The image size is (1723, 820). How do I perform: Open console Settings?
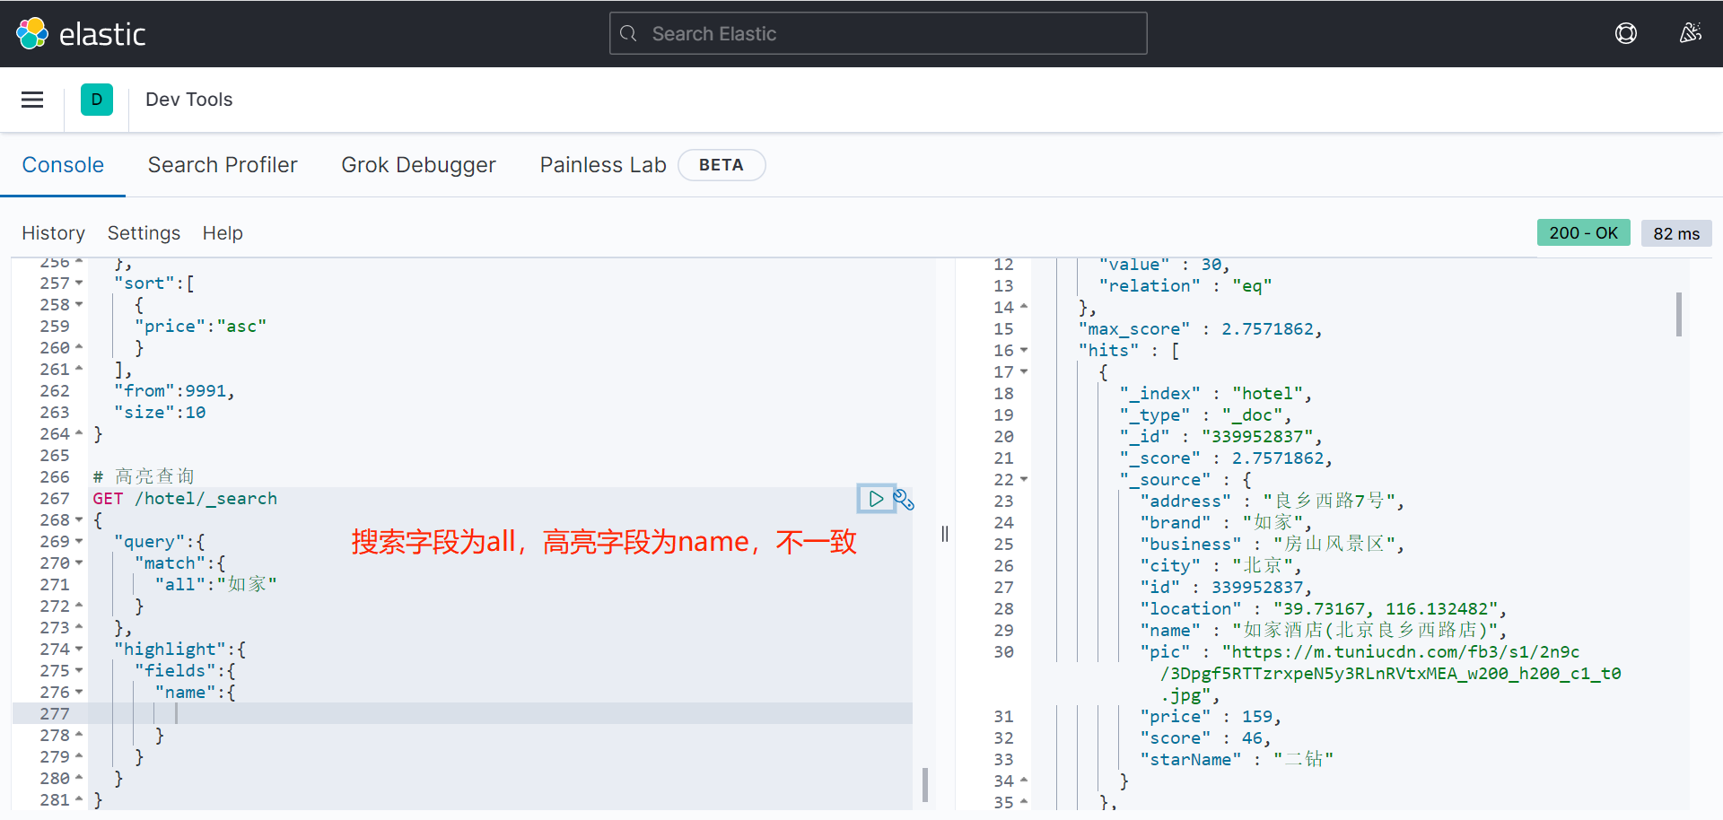(x=144, y=233)
